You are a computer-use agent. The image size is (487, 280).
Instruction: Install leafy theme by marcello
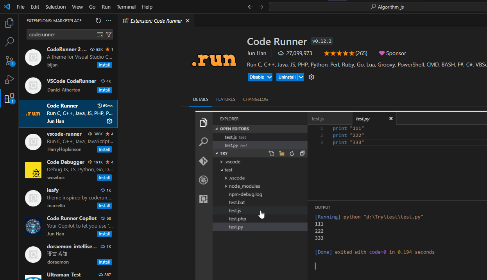104,206
